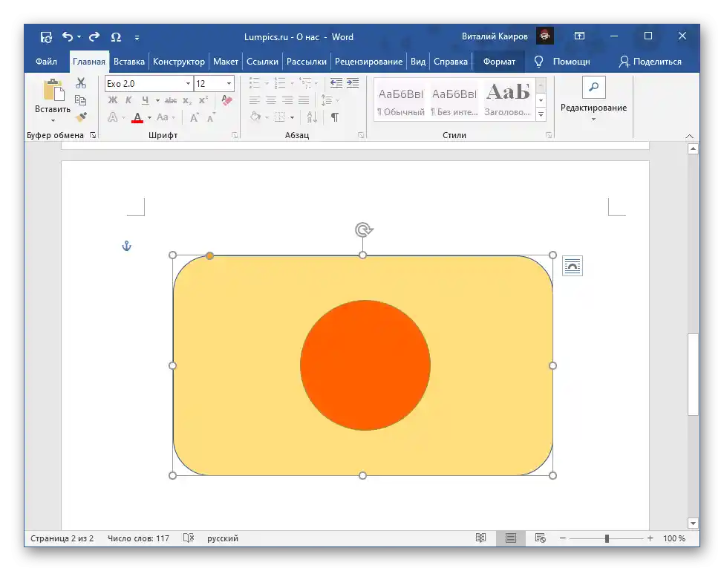Screen dimensions: 724x571
Task: Click the Поделиться share button
Action: click(x=650, y=62)
